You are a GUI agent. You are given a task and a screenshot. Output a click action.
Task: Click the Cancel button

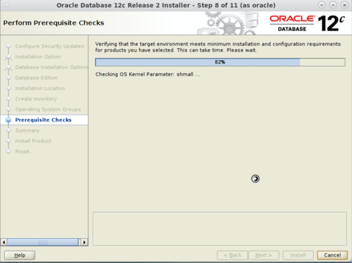332,255
